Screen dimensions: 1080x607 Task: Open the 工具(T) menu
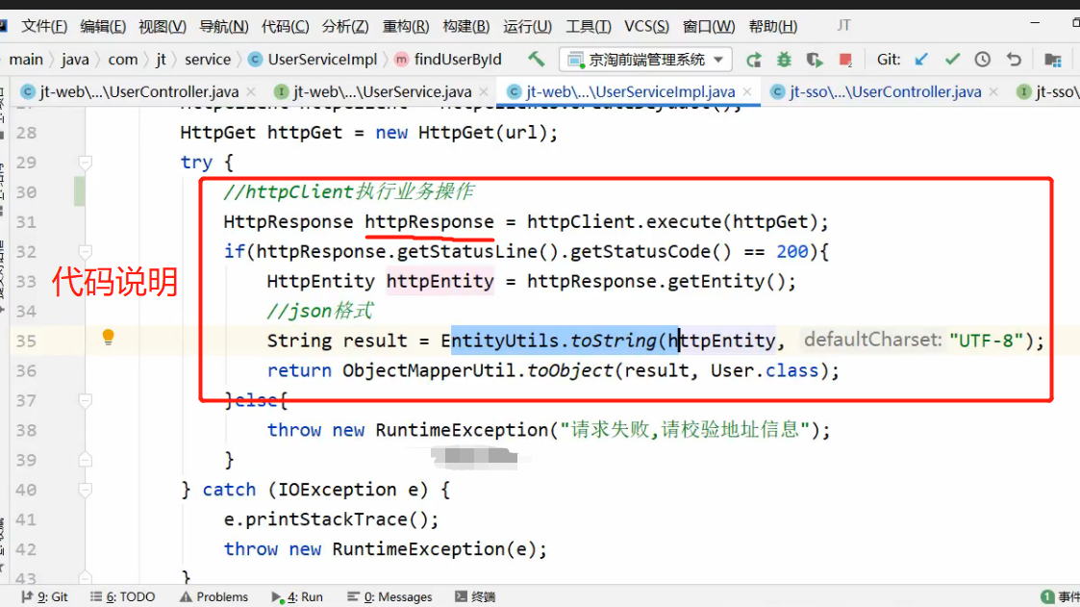pos(589,26)
